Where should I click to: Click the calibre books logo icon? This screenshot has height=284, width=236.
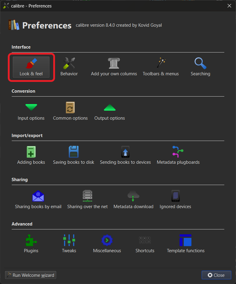tap(14, 25)
